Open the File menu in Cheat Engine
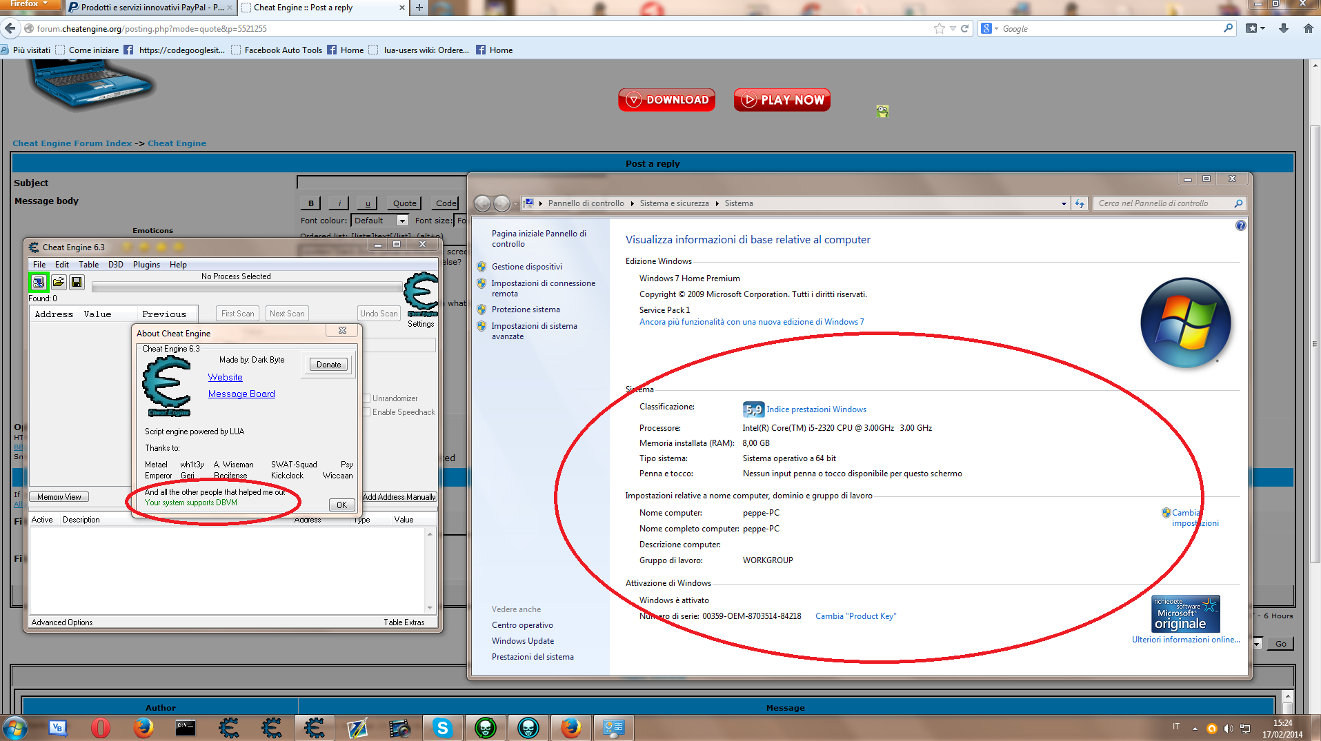This screenshot has width=1321, height=741. 39,265
